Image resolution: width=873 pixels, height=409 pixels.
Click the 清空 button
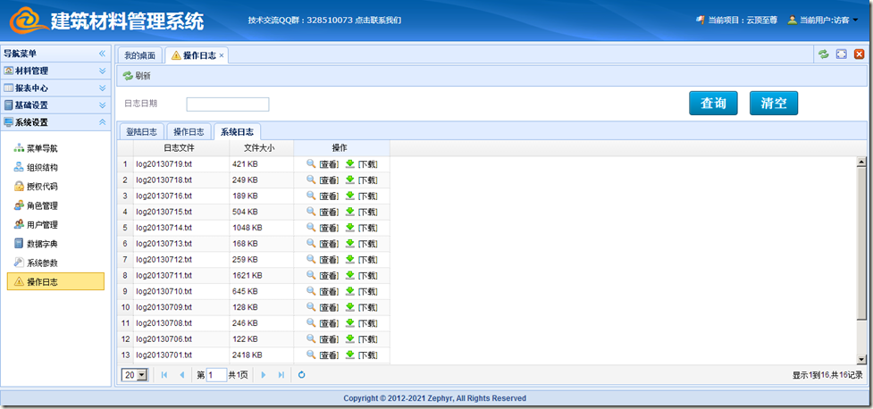(773, 104)
